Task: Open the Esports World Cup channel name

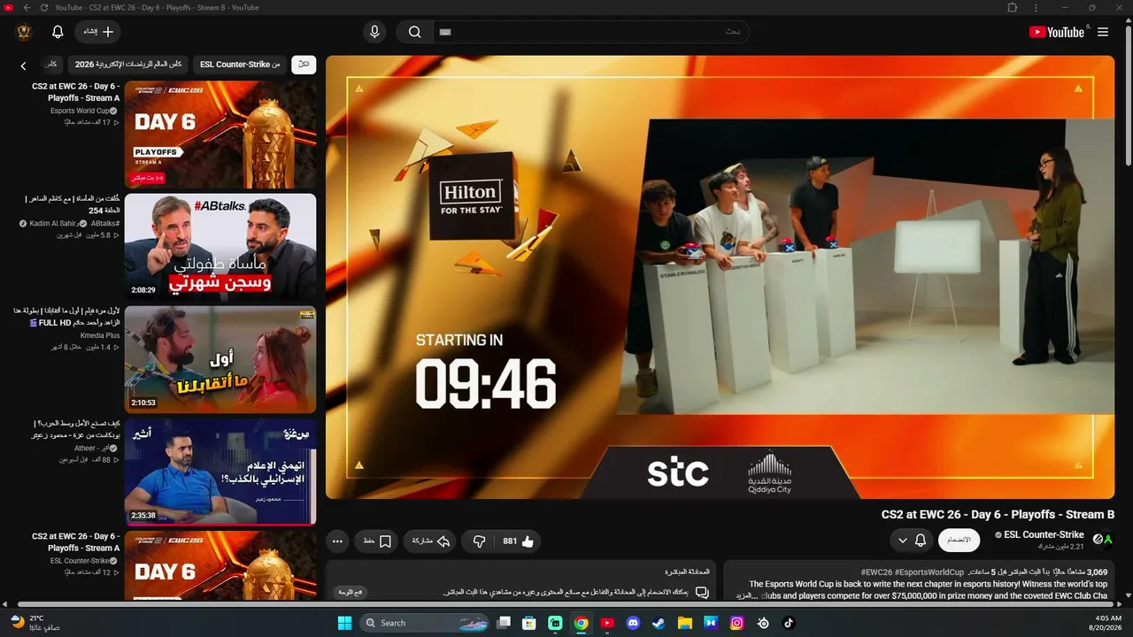Action: pyautogui.click(x=80, y=111)
